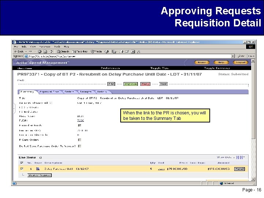Click the Edit requisition button
Image resolution: width=264 pixels, height=198 pixels.
(111, 84)
